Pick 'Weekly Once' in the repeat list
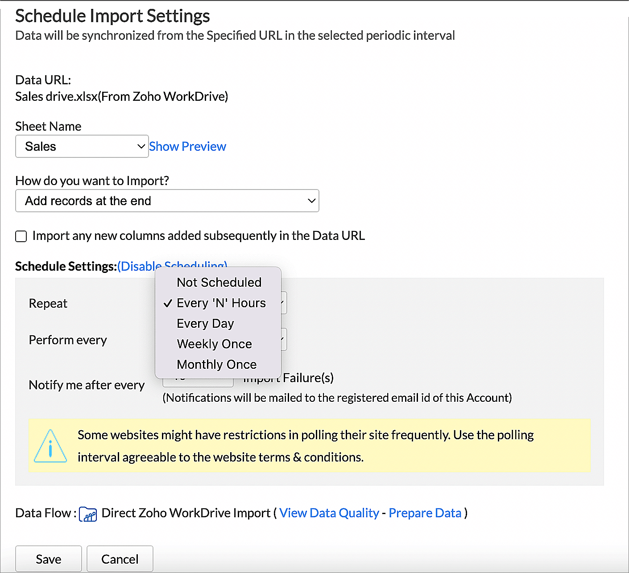 coord(214,344)
